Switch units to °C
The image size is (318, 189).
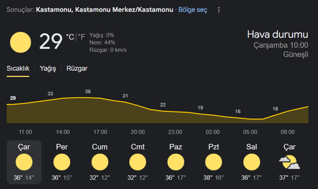click(x=70, y=37)
